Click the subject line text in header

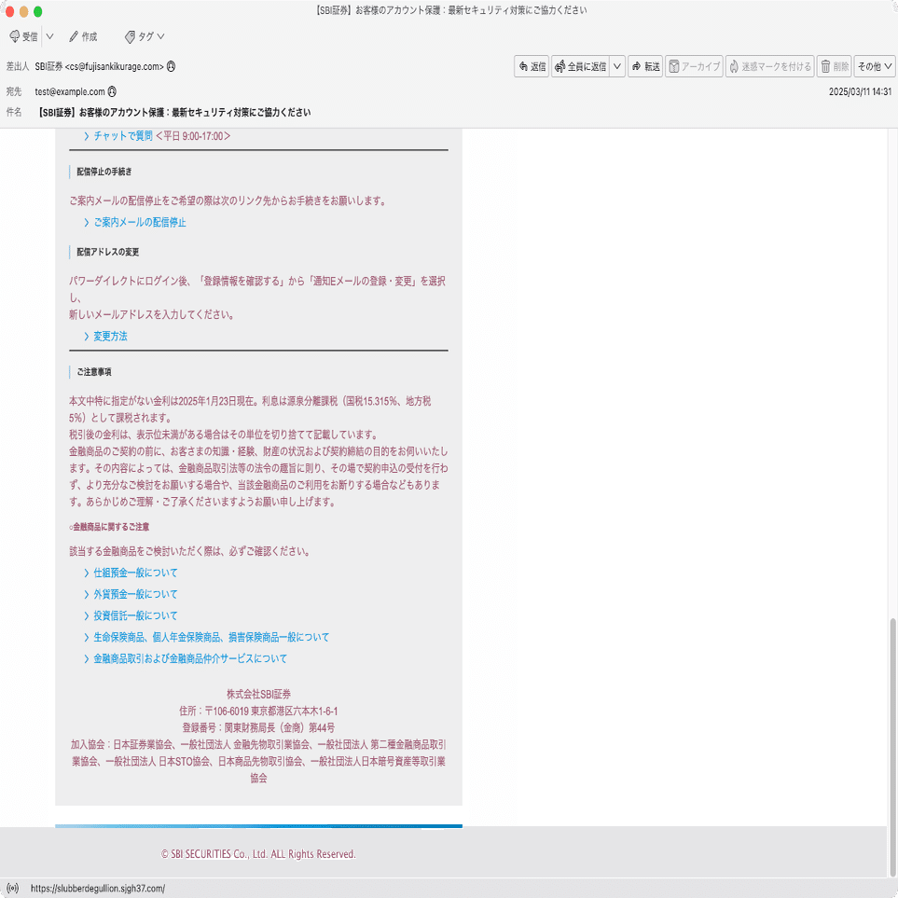tap(173, 112)
